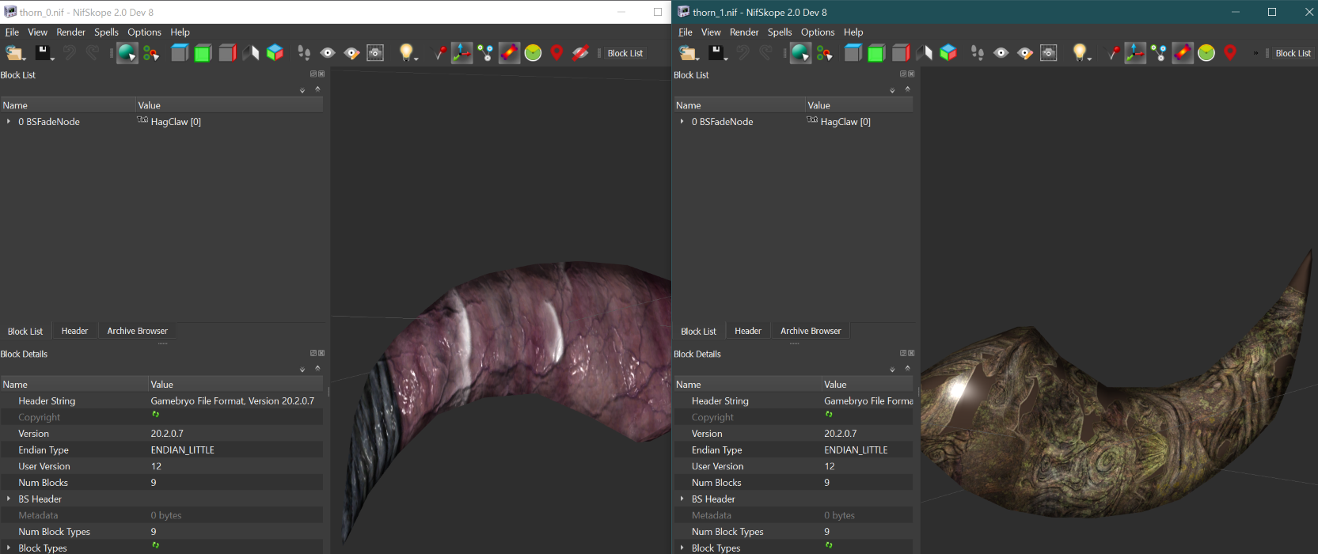Toggle the crossed-out eye hidden icon in thorn_0
The image size is (1318, 554).
580,53
